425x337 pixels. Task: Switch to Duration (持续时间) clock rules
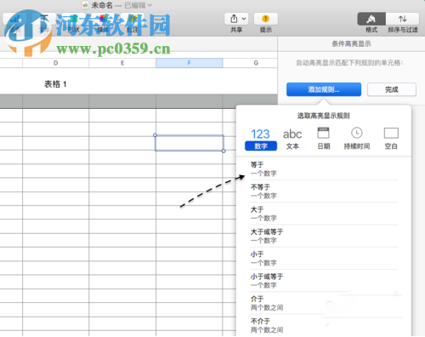coord(357,139)
